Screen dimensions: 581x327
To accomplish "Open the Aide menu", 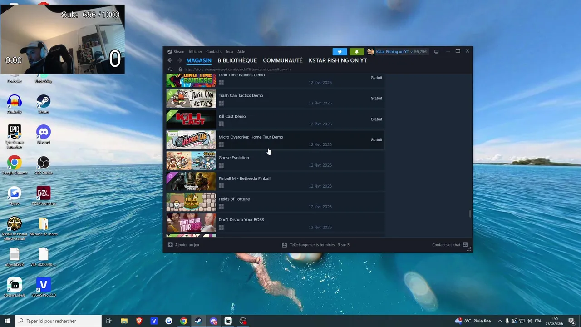I will [x=241, y=52].
